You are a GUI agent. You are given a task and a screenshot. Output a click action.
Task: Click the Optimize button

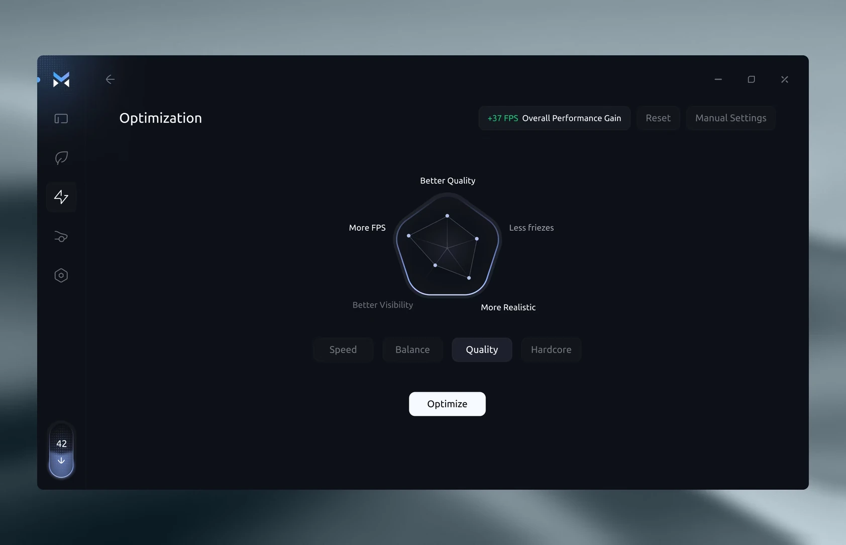pyautogui.click(x=447, y=404)
